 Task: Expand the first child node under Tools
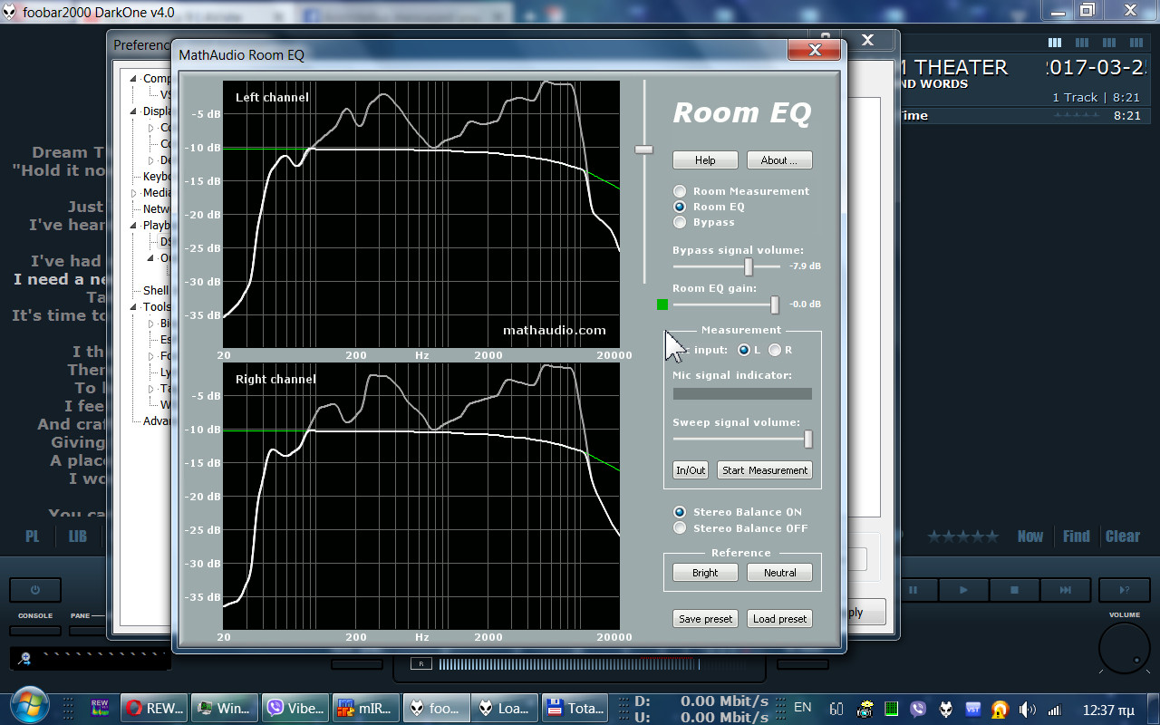pyautogui.click(x=151, y=324)
